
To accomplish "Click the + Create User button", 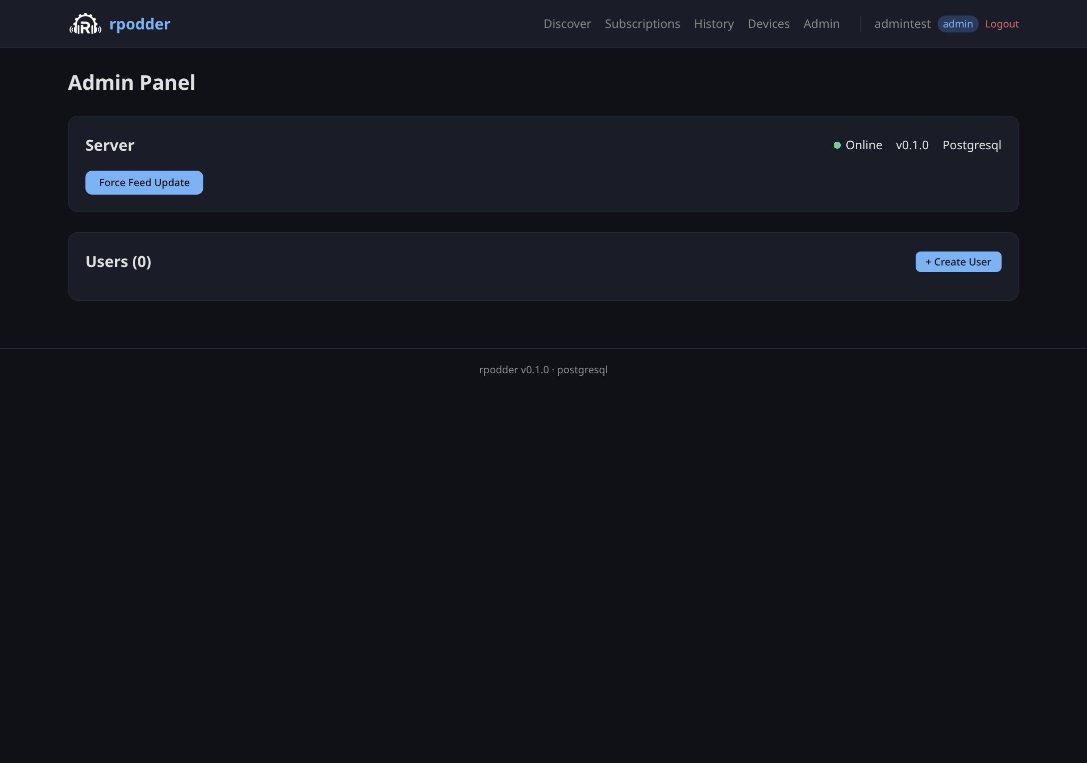I will [958, 261].
